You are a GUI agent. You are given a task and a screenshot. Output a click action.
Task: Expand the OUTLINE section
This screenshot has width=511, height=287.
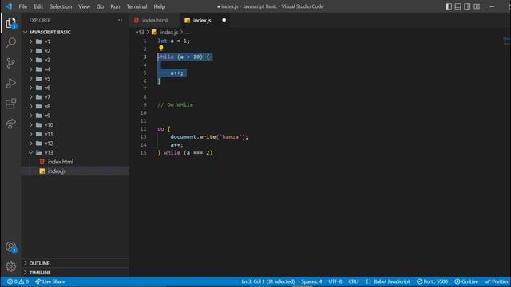point(39,263)
